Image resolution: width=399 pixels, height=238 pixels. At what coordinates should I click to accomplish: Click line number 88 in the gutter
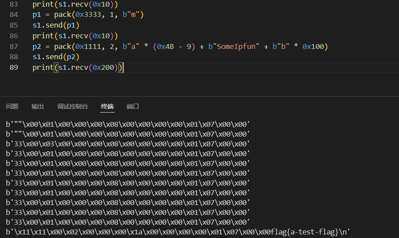14,57
